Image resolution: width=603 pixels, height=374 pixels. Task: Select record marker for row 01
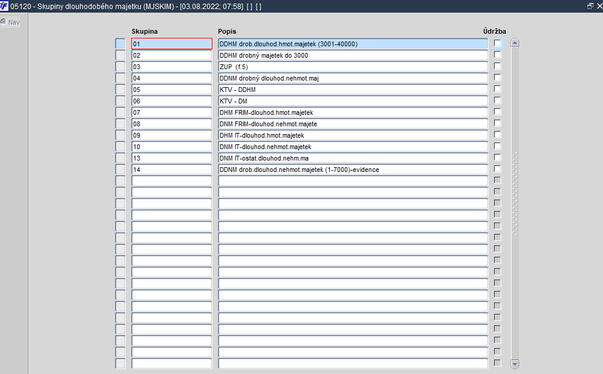click(x=120, y=44)
